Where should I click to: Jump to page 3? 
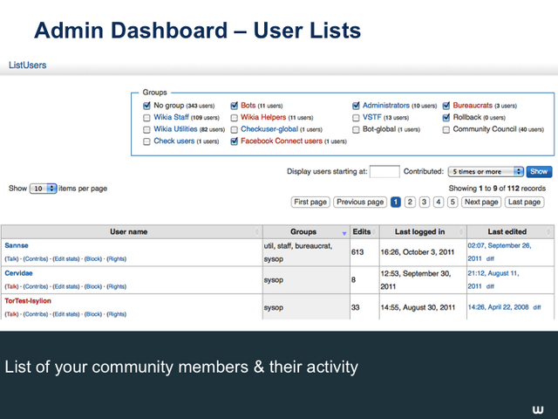[425, 202]
